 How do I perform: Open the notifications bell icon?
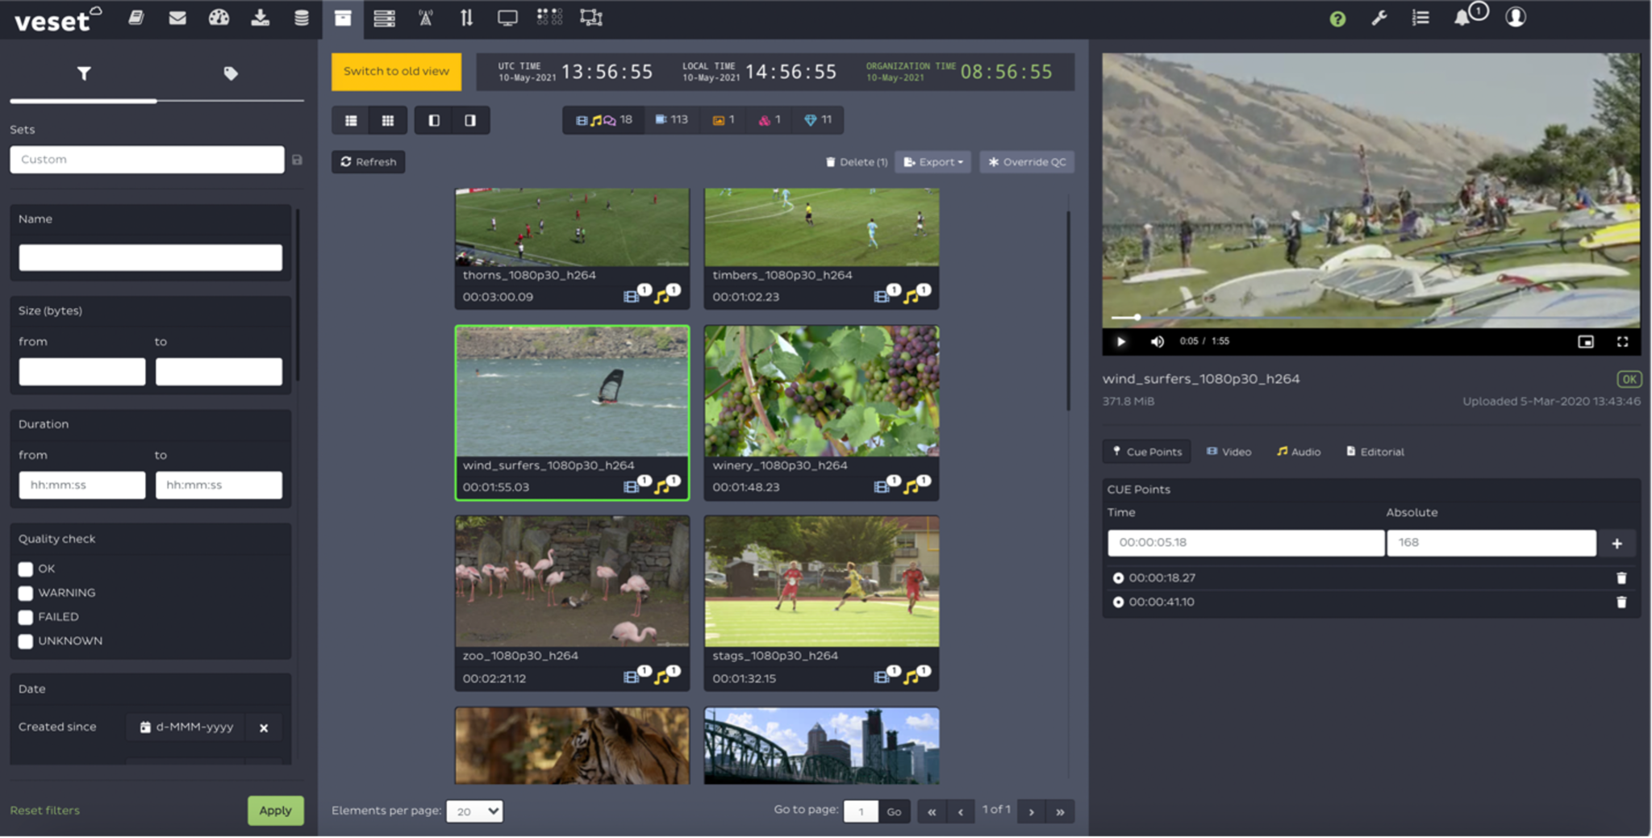[x=1462, y=18]
